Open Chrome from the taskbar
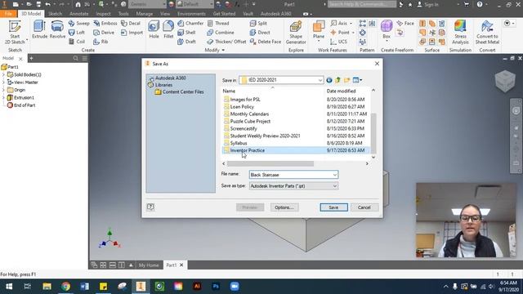Screen dimensions: 523x294 click(x=65, y=287)
